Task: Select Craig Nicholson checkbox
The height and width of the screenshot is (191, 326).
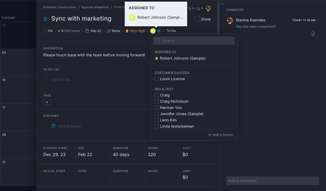Action: click(x=157, y=101)
